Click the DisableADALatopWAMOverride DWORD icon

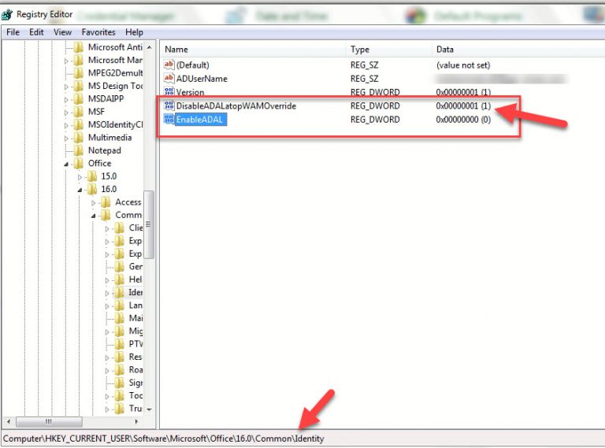tap(169, 106)
